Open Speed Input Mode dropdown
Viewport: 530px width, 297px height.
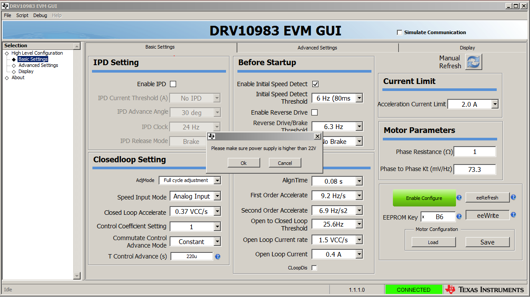(x=217, y=196)
